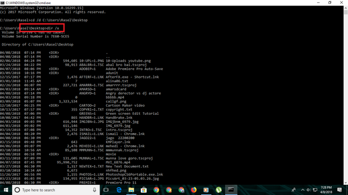Open the cmd.exe title bar system icon
This screenshot has width=348, height=195.
[x=2, y=3]
